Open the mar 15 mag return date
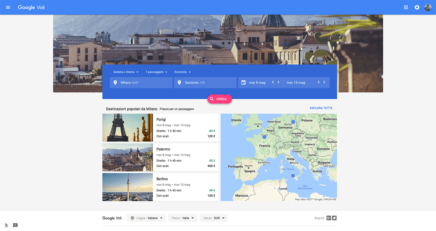Viewport: 436px width, 231px height. pos(296,83)
